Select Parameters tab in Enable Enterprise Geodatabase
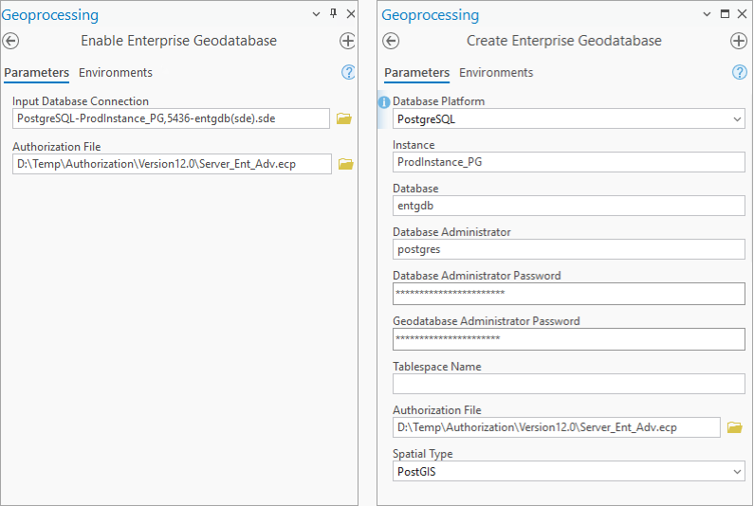Image resolution: width=754 pixels, height=506 pixels. tap(37, 73)
